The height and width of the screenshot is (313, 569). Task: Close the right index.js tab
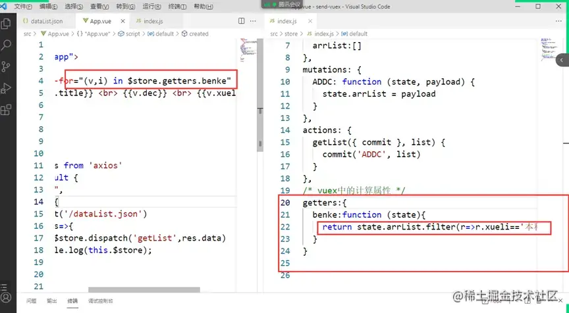(x=310, y=21)
